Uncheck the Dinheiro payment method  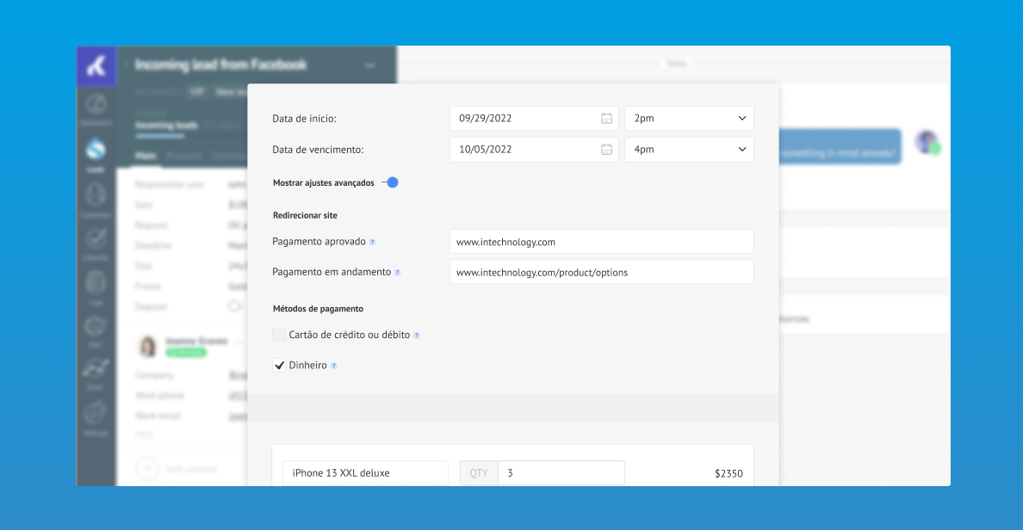click(x=279, y=366)
